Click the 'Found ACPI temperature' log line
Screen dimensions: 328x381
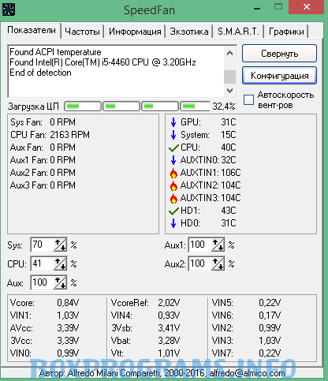pos(55,52)
